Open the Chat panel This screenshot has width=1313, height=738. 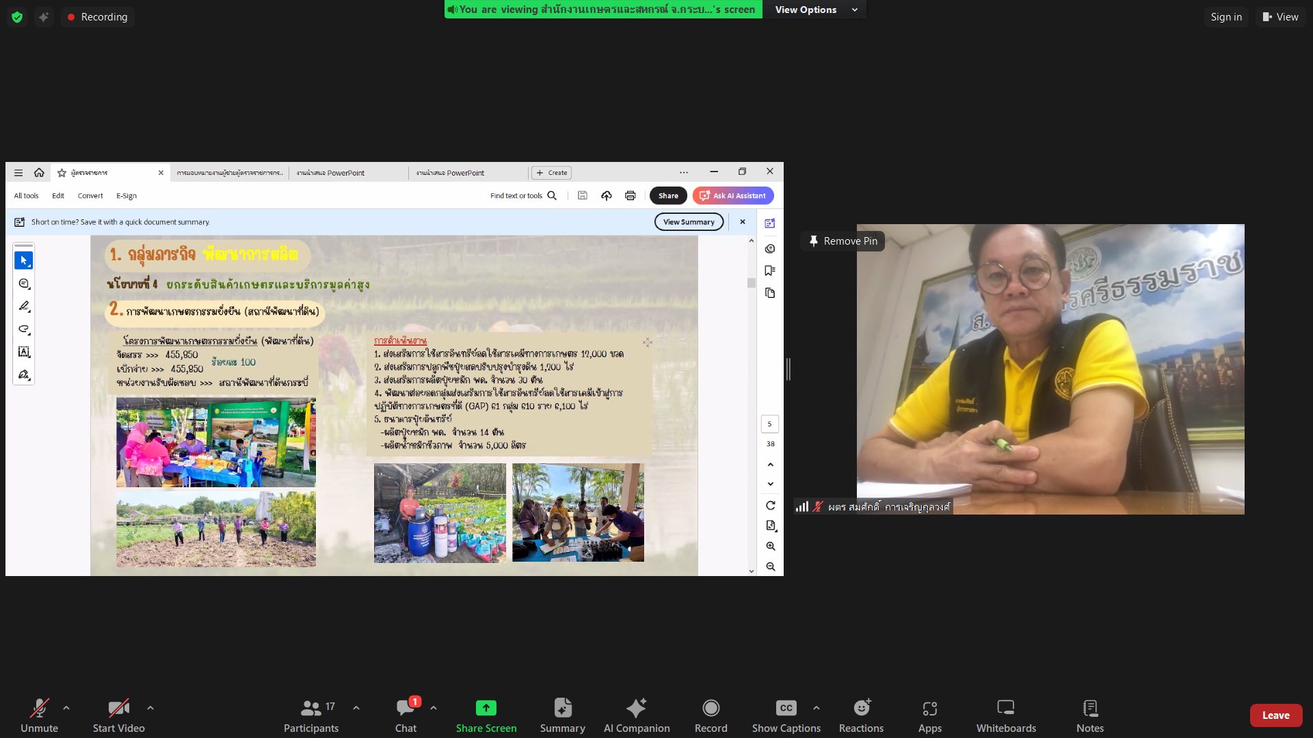(406, 715)
